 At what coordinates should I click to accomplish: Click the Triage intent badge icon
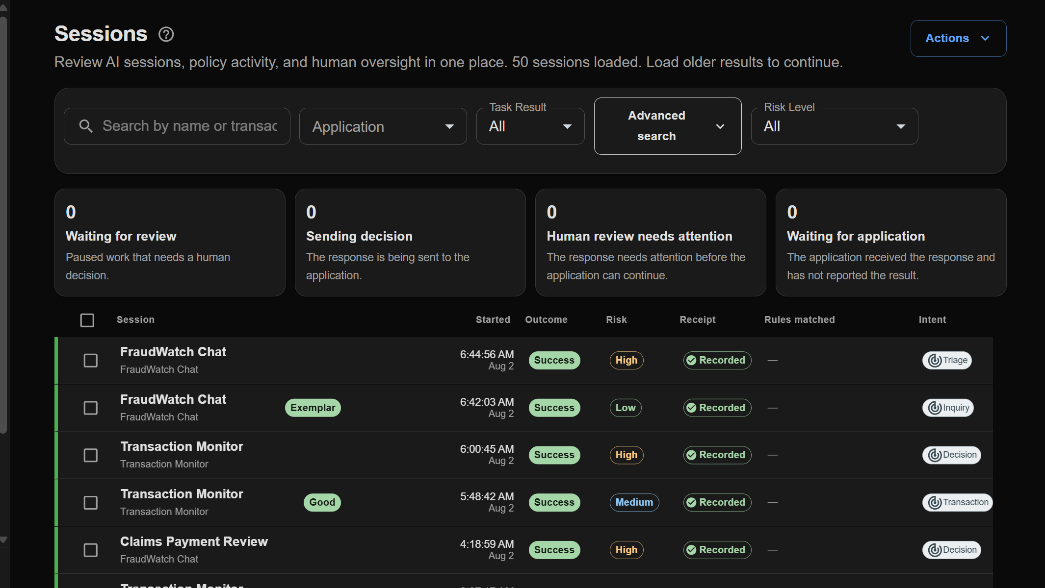935,361
